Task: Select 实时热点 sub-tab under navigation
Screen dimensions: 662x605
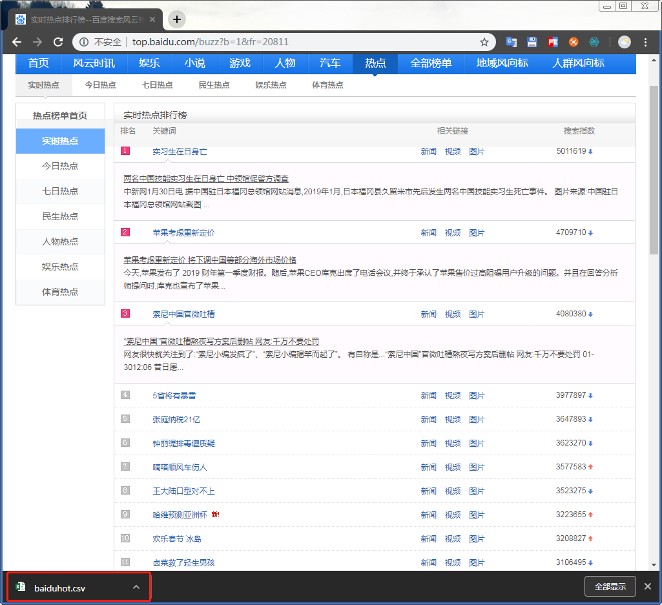Action: (x=43, y=85)
